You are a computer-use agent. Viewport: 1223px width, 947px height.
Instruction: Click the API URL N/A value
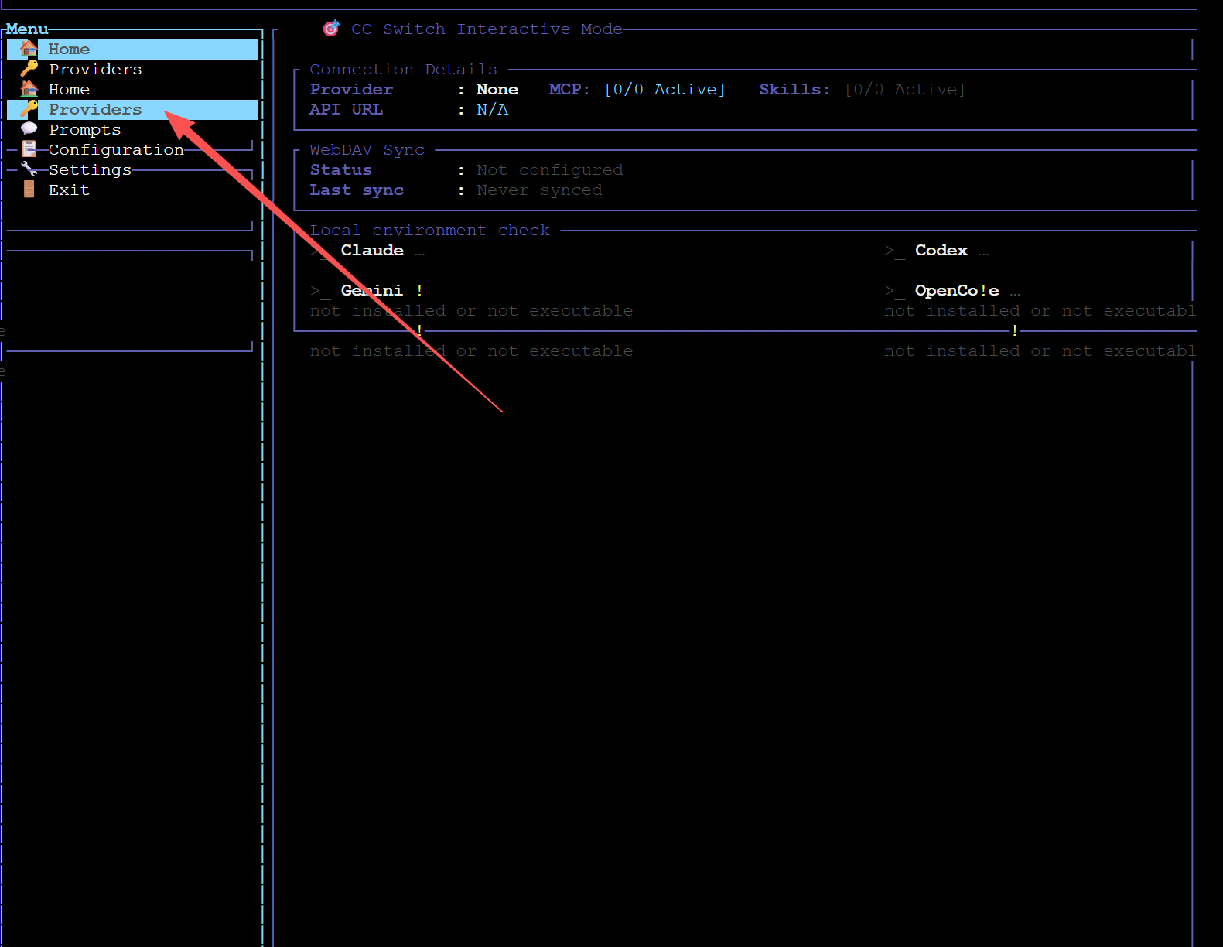492,109
